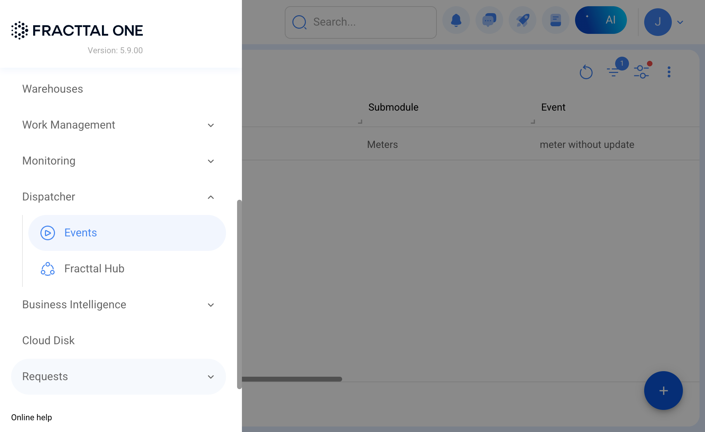The image size is (705, 432).
Task: Click the table horizontal scrollbar
Action: (x=292, y=379)
